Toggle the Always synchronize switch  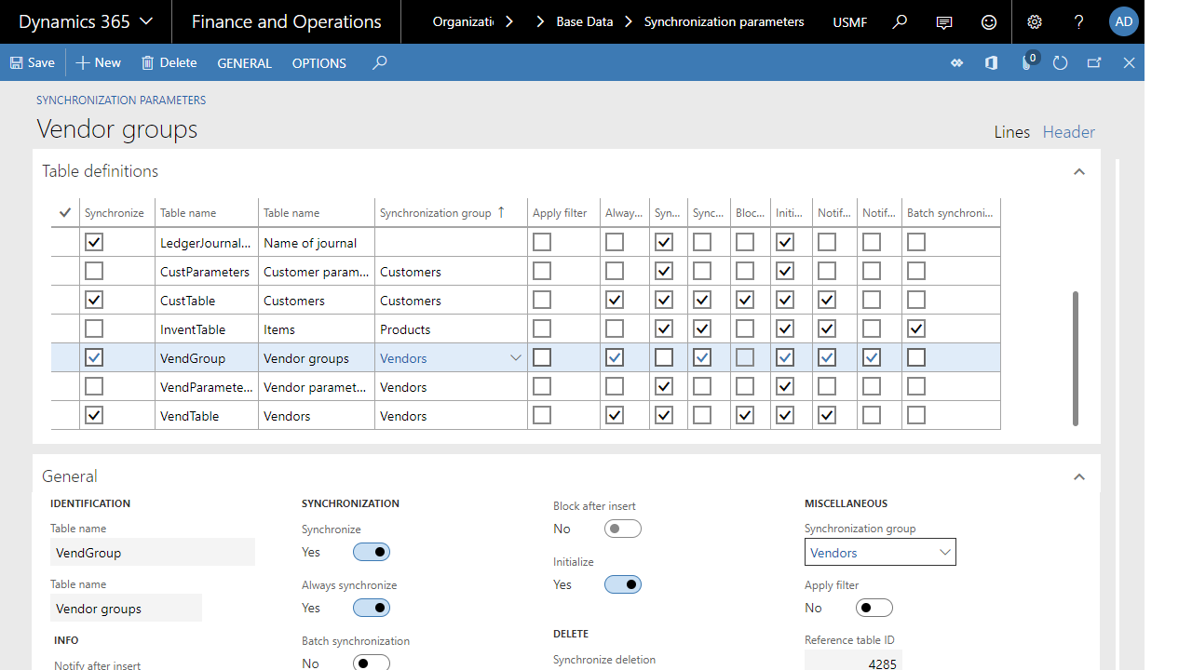click(x=372, y=608)
